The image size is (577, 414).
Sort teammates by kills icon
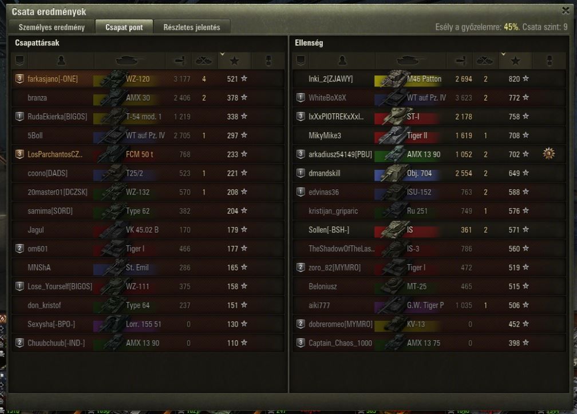click(x=204, y=60)
